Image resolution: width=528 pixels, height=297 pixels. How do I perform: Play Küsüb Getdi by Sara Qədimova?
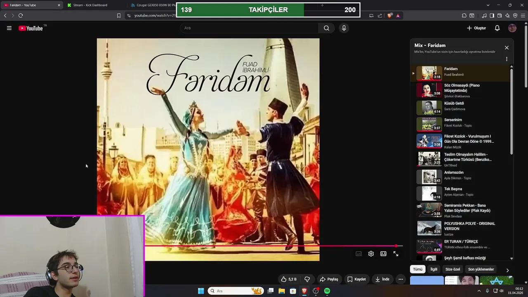pyautogui.click(x=461, y=107)
